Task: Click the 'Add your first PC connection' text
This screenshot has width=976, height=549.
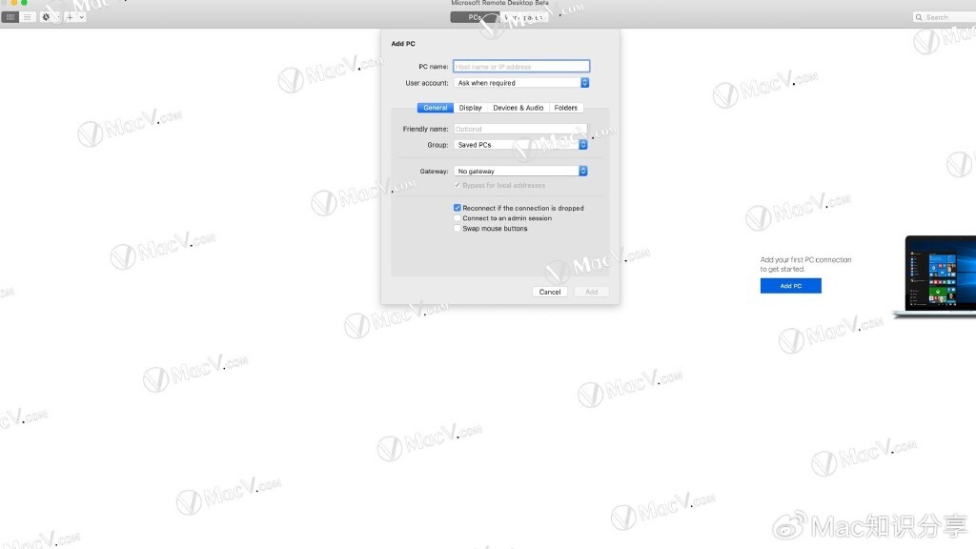Action: [805, 259]
